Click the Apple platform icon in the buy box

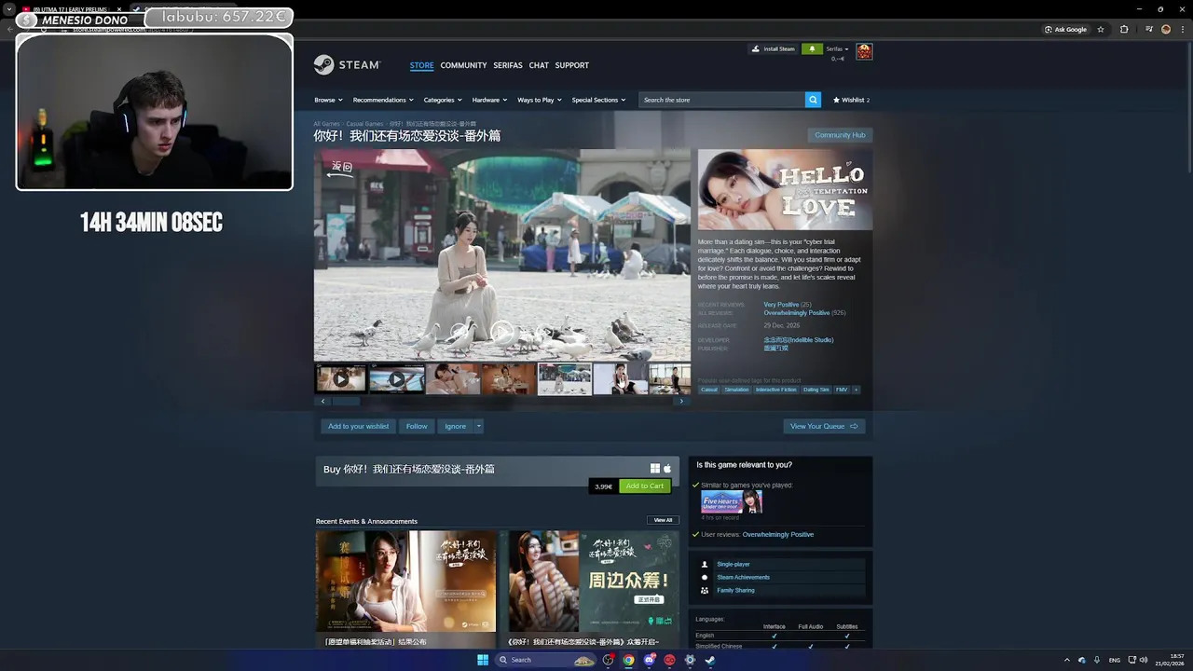tap(667, 469)
